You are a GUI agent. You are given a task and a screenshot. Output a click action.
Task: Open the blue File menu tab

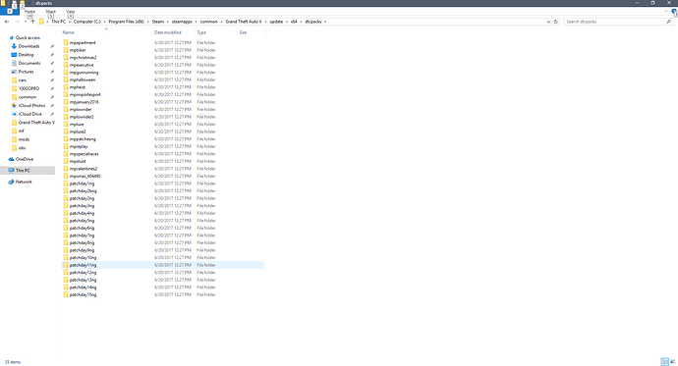coord(10,12)
